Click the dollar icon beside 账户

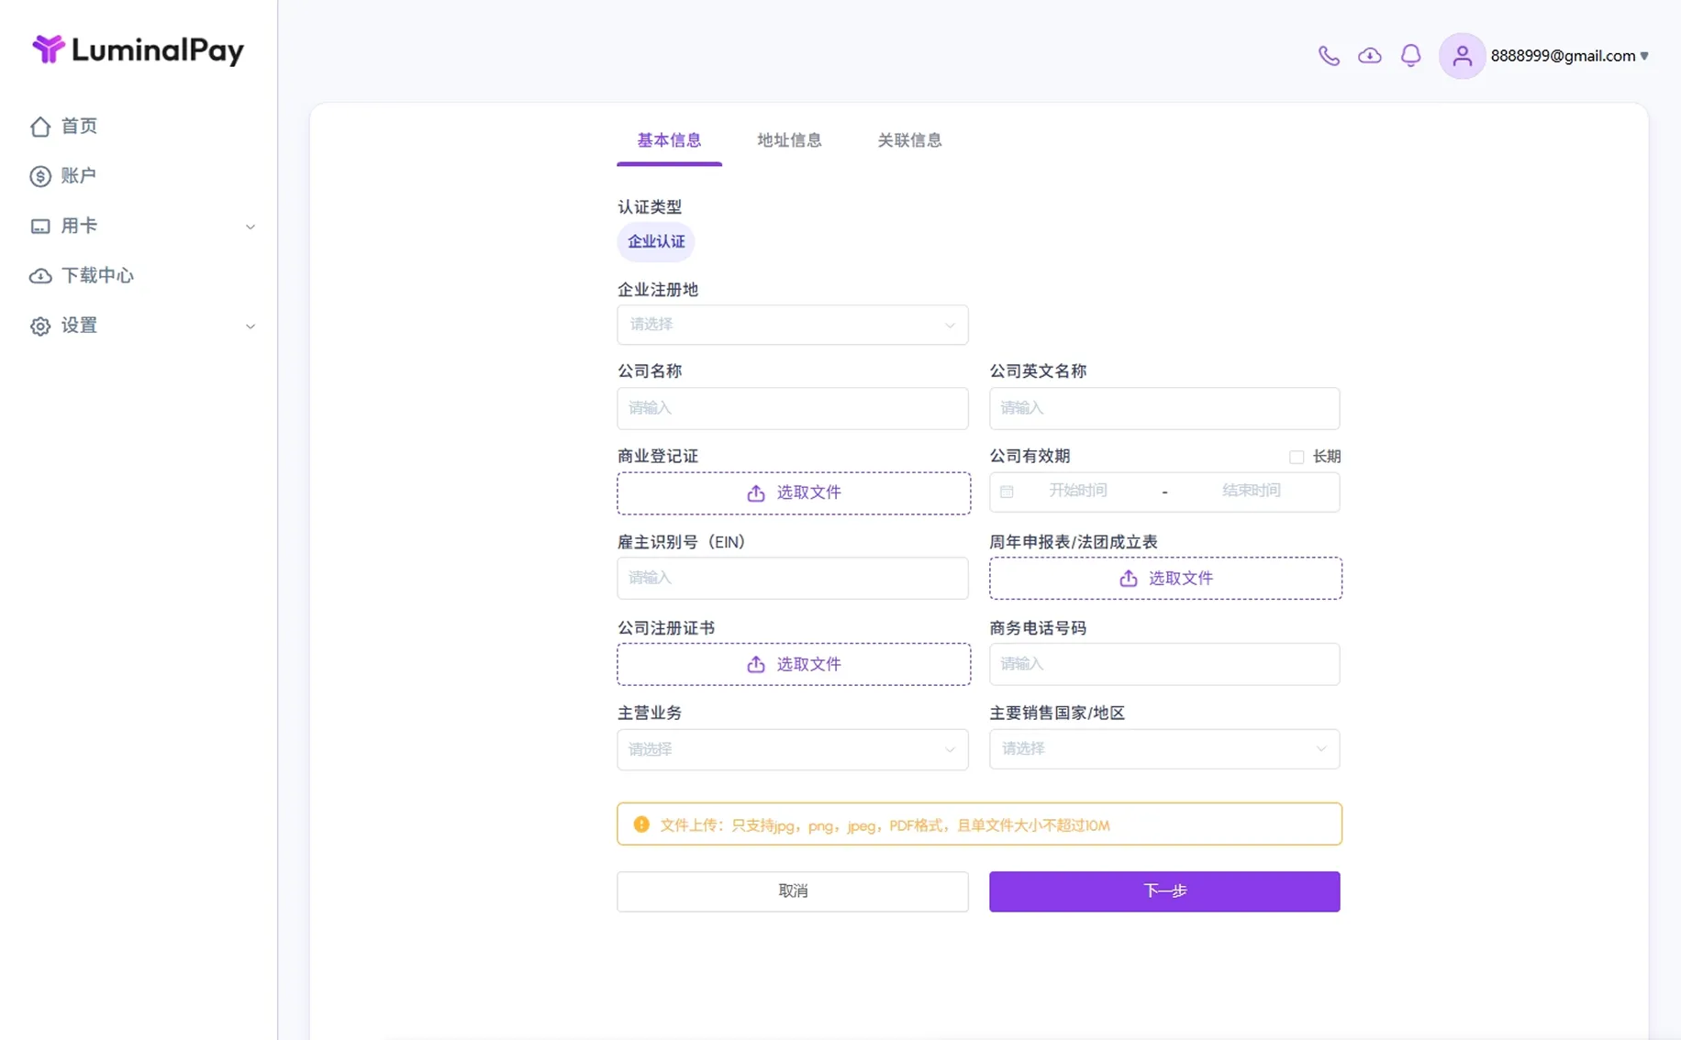click(x=40, y=176)
